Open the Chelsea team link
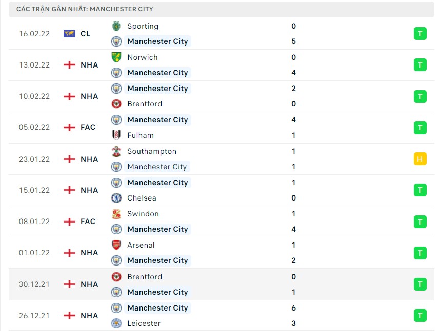This screenshot has width=441, height=331. [x=142, y=198]
